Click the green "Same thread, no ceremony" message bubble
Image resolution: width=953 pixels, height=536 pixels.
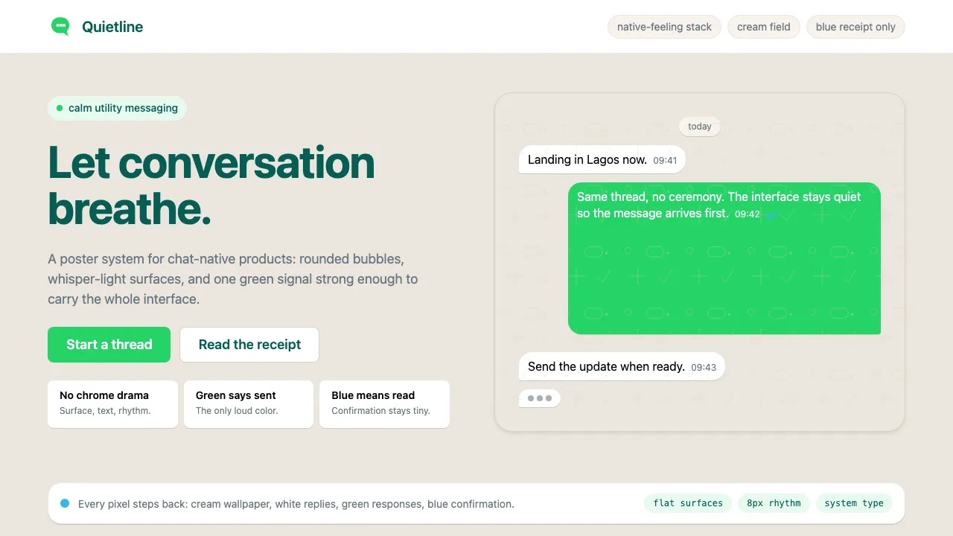[x=724, y=258]
